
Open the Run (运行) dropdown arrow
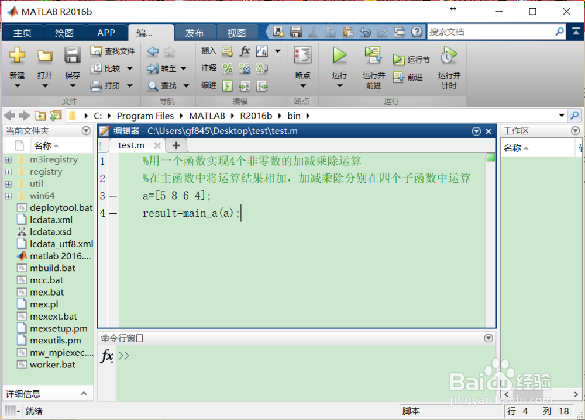point(339,86)
